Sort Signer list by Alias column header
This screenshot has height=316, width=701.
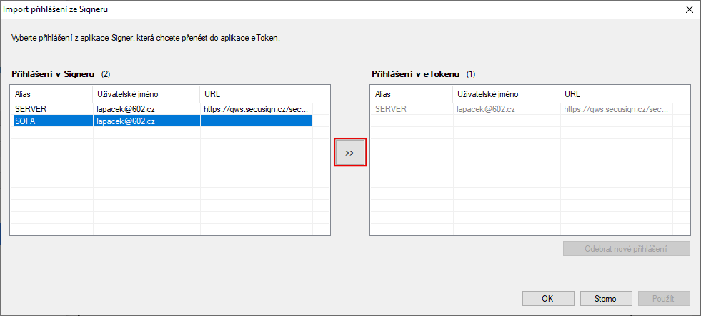click(x=51, y=93)
